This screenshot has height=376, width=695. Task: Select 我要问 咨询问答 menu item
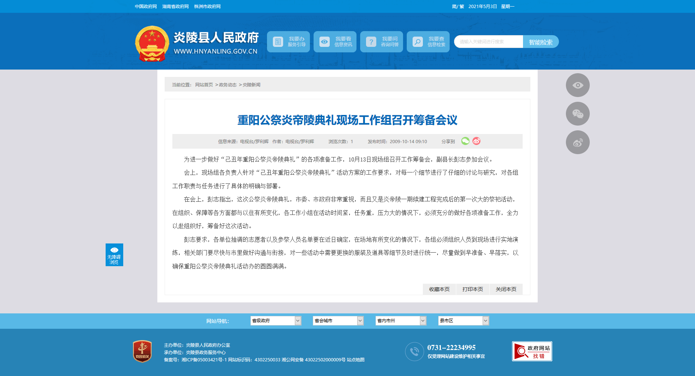coord(381,42)
